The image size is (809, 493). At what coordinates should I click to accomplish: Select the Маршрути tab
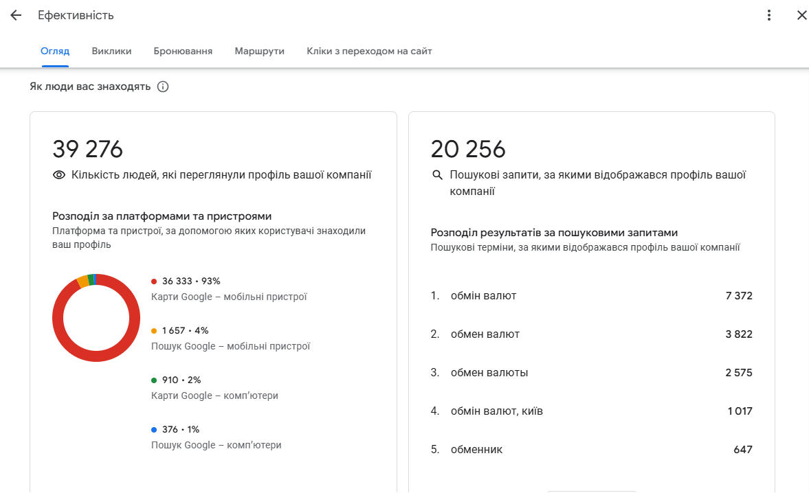pyautogui.click(x=259, y=51)
